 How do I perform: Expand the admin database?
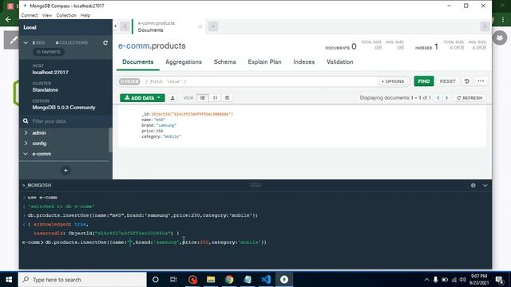(26, 133)
